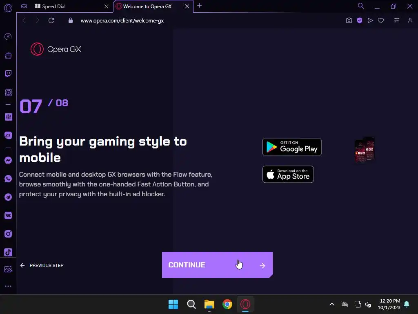Open ChatGPT sidebar icon

click(x=8, y=117)
